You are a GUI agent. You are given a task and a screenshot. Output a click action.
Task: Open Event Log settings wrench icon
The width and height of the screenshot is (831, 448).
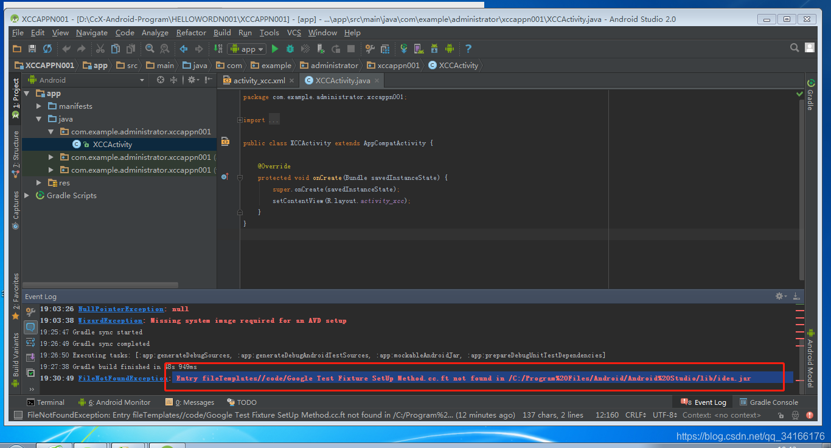(x=30, y=312)
